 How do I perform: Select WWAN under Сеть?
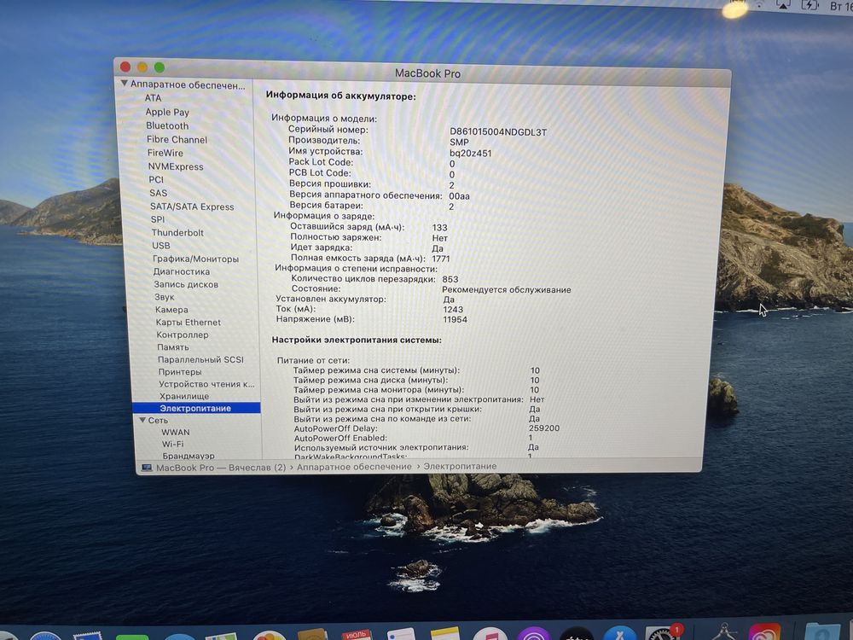pyautogui.click(x=176, y=432)
